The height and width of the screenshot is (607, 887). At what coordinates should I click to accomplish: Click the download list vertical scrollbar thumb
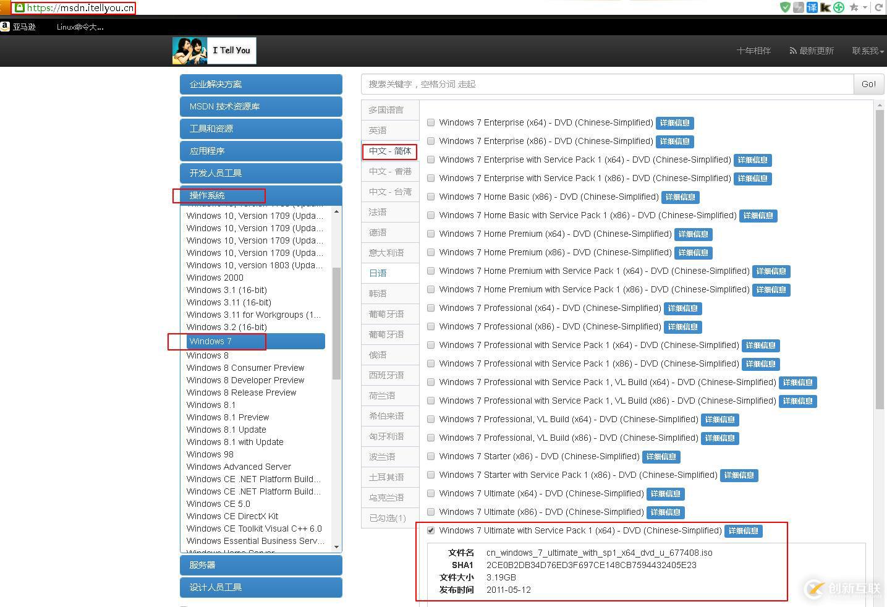880,260
